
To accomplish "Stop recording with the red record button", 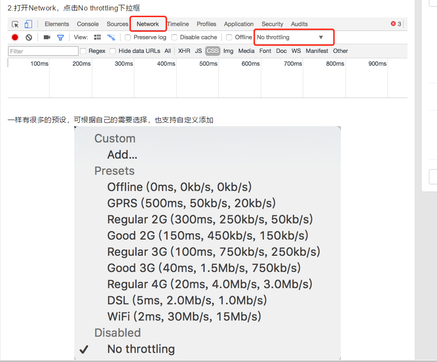I will coord(15,37).
